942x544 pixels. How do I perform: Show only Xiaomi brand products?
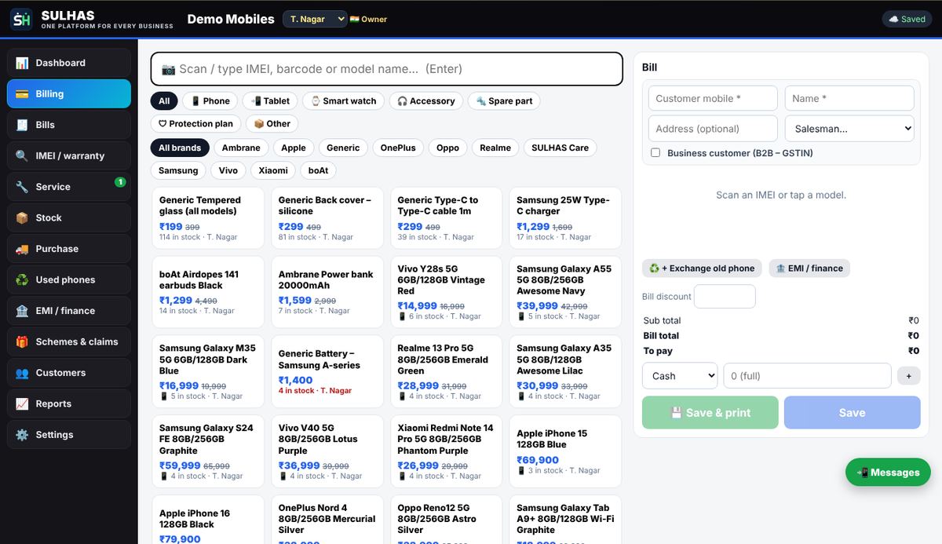273,170
